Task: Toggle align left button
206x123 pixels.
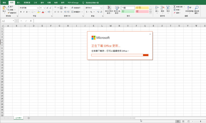Action: point(55,12)
